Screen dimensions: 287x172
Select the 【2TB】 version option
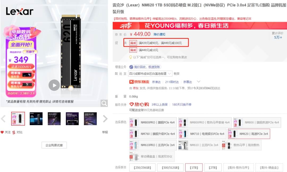[213, 167]
